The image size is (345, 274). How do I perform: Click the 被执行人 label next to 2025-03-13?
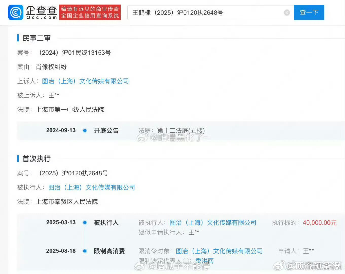[x=106, y=222]
